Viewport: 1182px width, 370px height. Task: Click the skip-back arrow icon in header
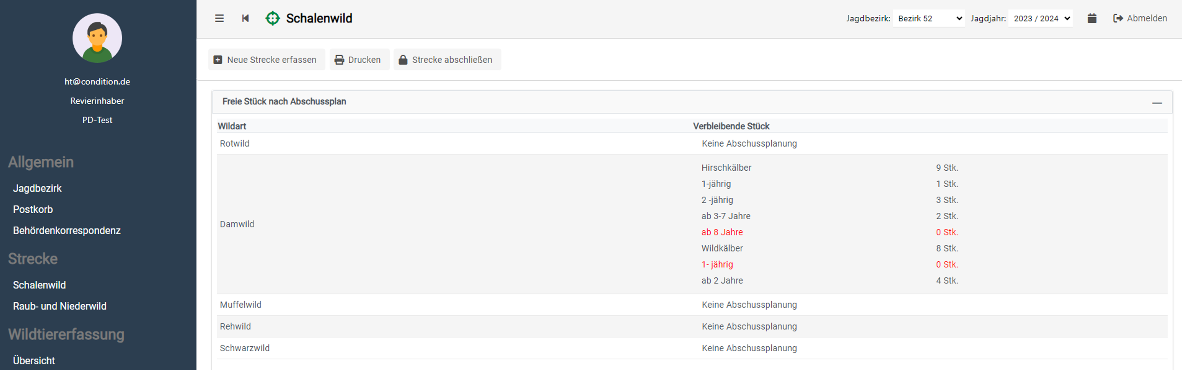[x=245, y=18]
